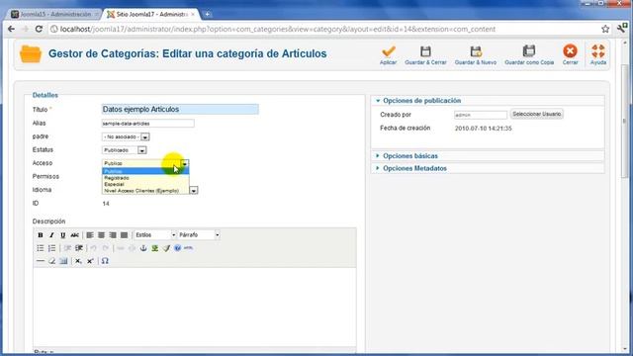Screen dimensions: 633x356
Task: Click the Creado por admin field
Action: pyautogui.click(x=481, y=115)
